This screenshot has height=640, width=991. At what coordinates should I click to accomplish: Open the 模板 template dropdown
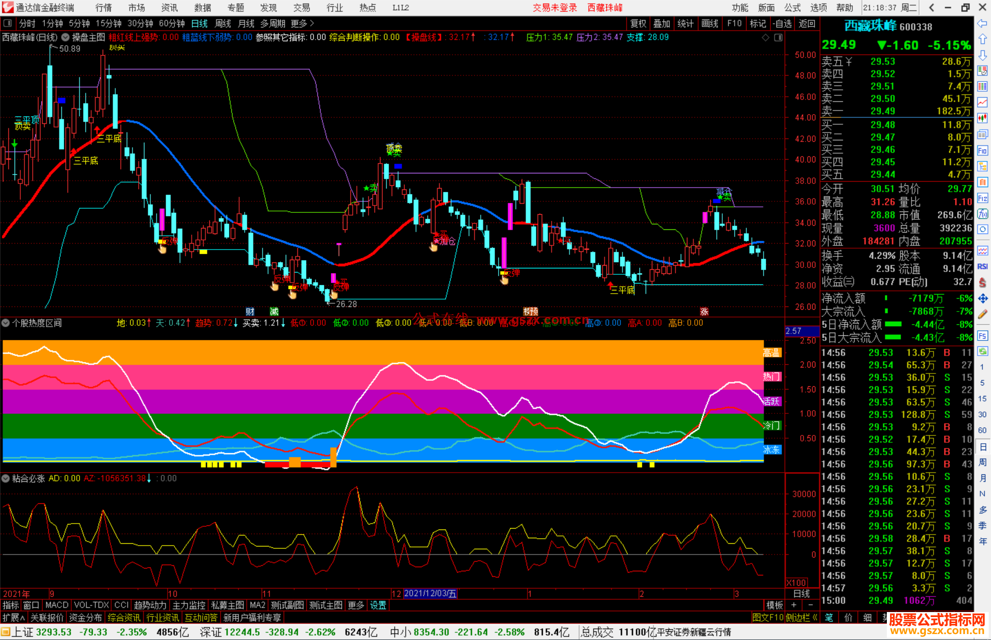(775, 605)
